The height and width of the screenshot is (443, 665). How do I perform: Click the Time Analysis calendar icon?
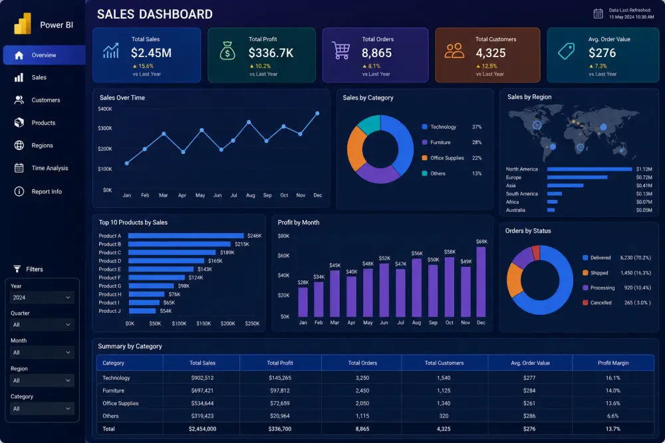click(19, 168)
